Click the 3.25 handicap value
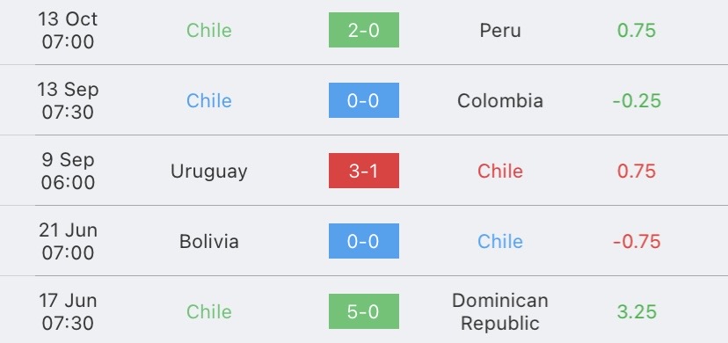 tap(637, 312)
